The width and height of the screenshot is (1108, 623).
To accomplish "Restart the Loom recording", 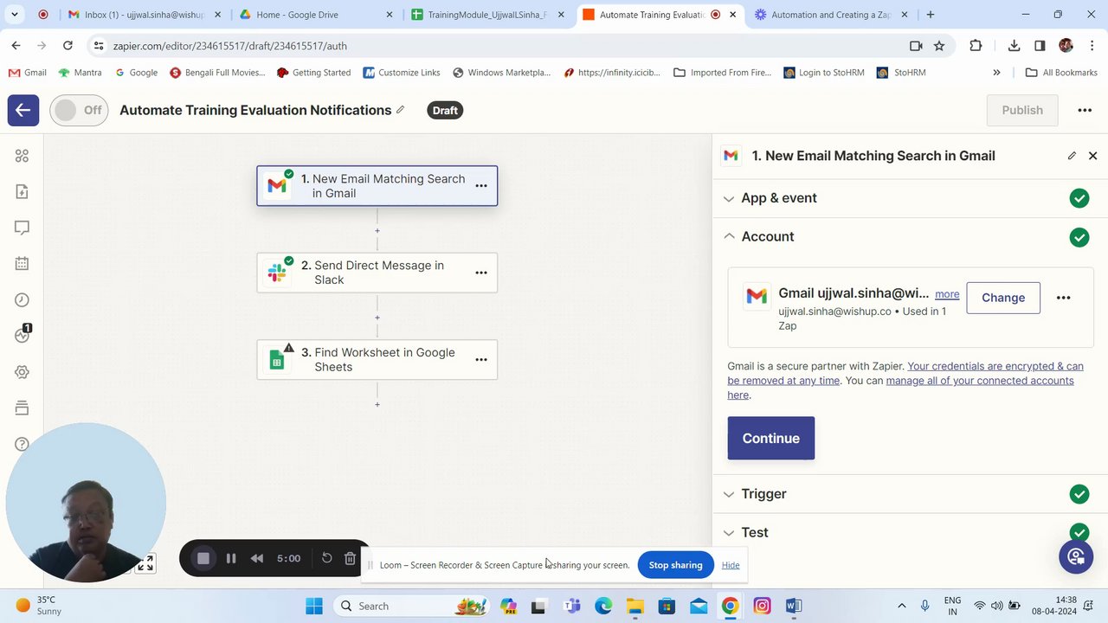I will point(327,558).
